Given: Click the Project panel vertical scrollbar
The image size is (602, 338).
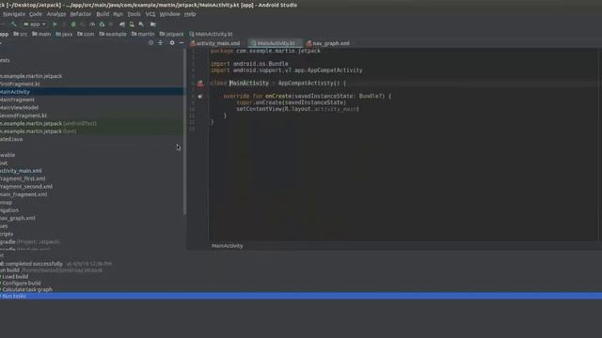Looking at the screenshot, I should click(x=184, y=131).
